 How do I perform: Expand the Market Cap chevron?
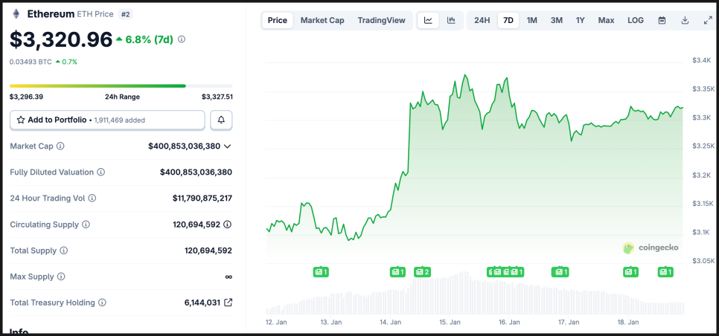228,146
